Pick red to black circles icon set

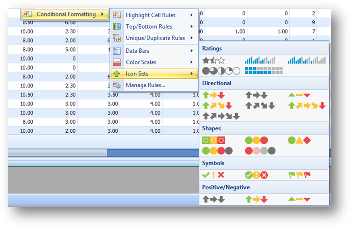click(x=260, y=151)
